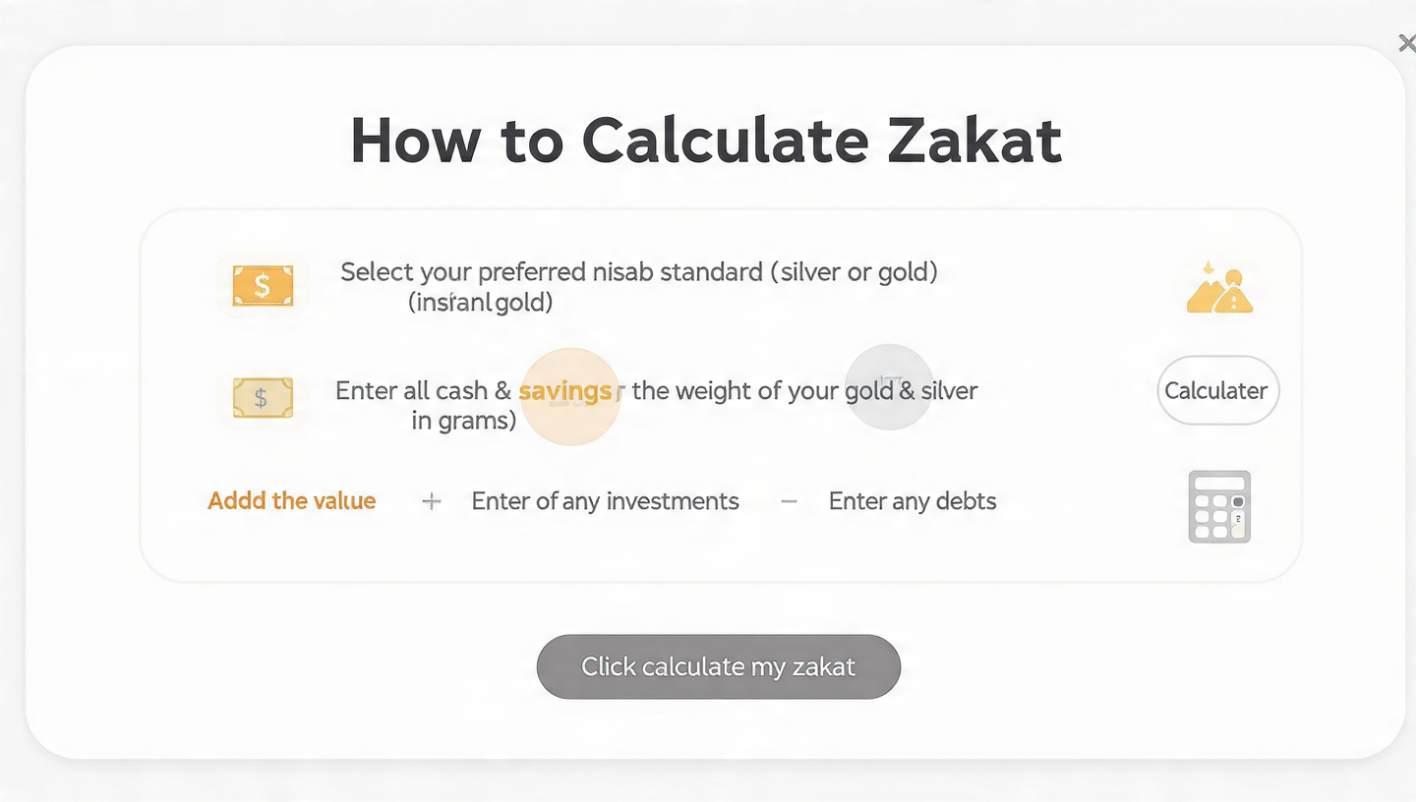Expand the nisab standard selection row
The height and width of the screenshot is (802, 1416).
[x=637, y=287]
